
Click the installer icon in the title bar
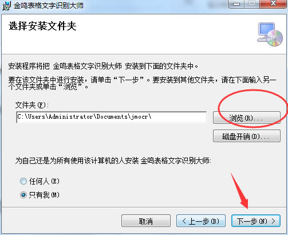(x=7, y=5)
